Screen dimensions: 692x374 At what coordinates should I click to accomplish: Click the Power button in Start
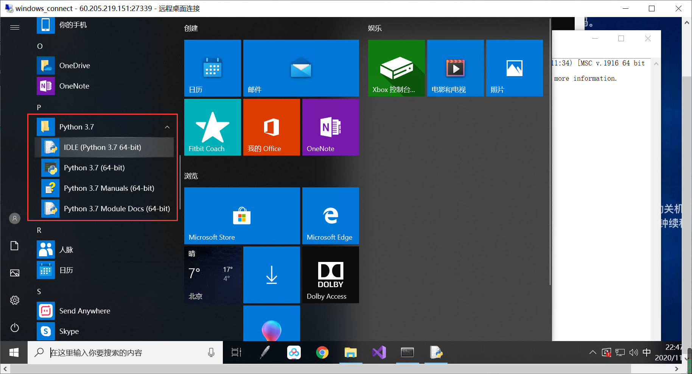(15, 327)
